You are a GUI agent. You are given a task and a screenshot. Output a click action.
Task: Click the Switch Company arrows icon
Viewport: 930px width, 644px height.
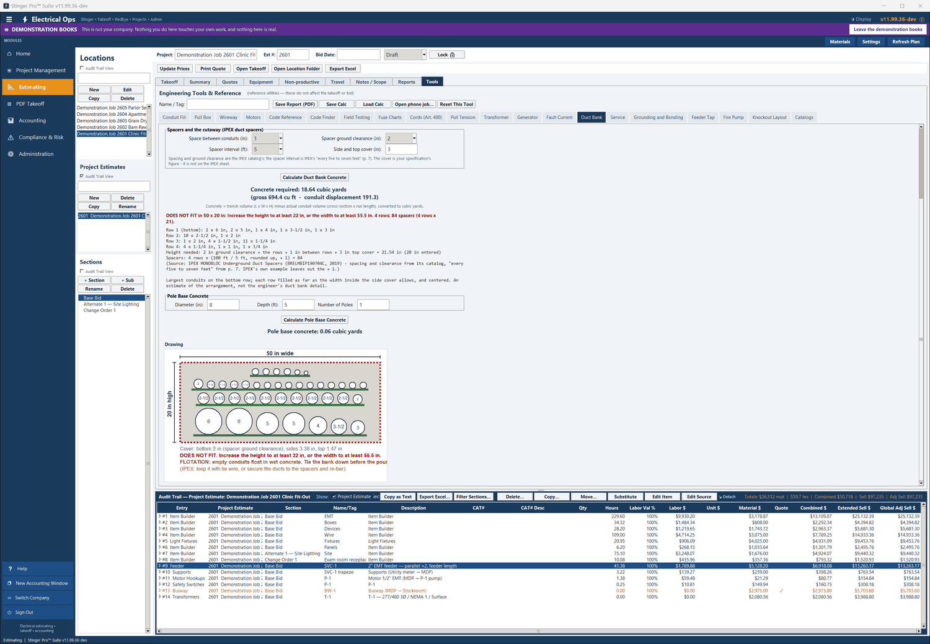coord(10,598)
